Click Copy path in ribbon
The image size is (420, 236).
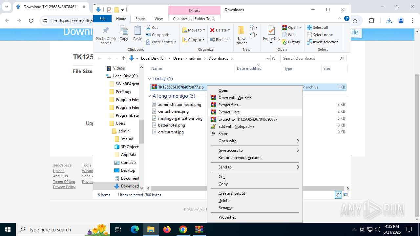tap(157, 35)
